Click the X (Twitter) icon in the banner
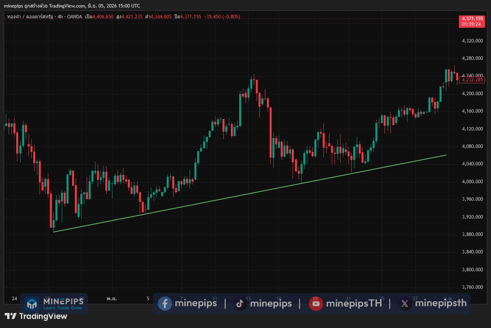 404,304
